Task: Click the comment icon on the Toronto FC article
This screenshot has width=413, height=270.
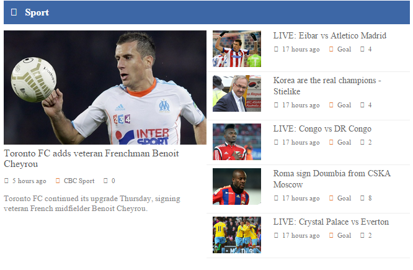Action: tap(105, 181)
